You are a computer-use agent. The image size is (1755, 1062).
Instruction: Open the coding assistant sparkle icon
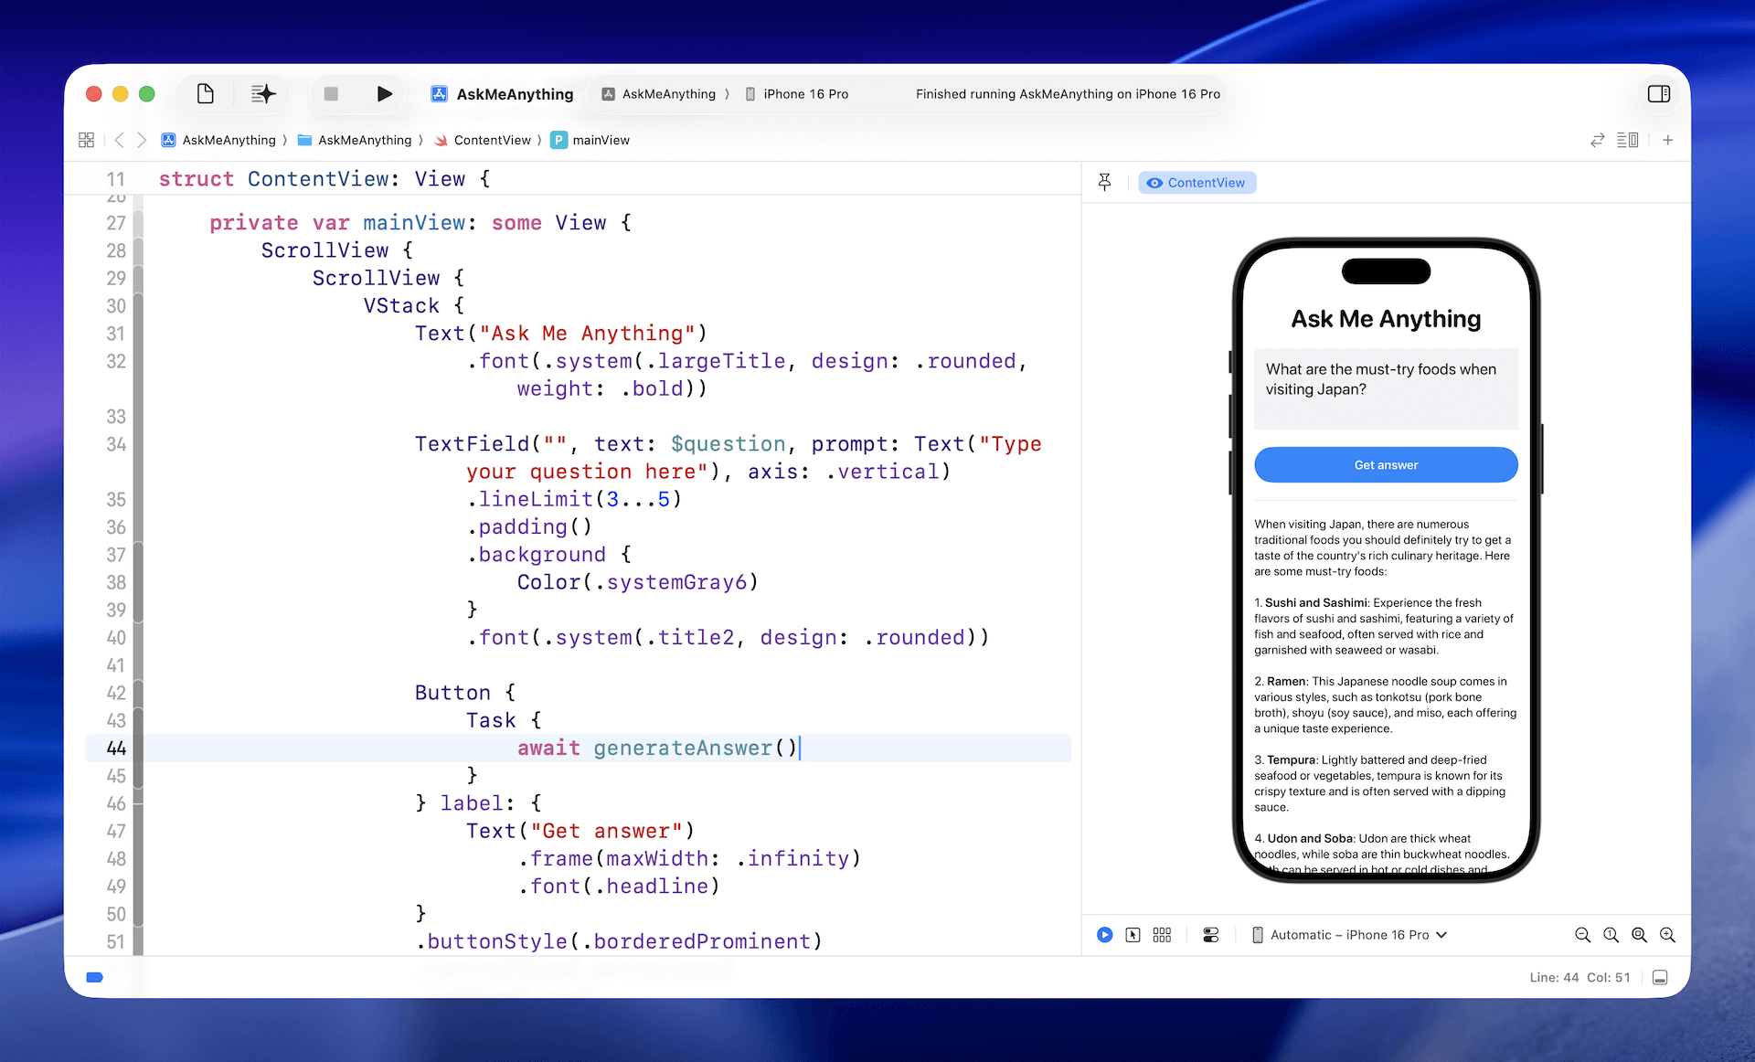[263, 94]
